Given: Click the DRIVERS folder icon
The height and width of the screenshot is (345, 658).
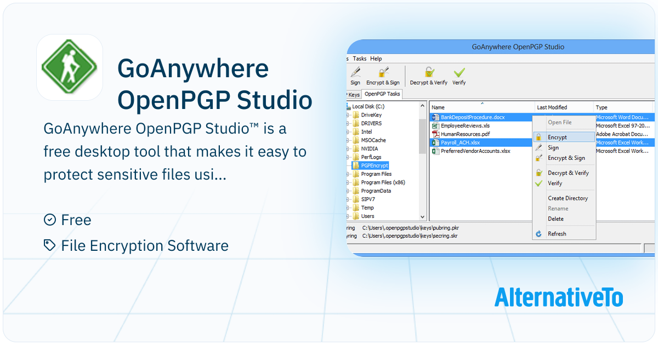Looking at the screenshot, I should pyautogui.click(x=355, y=123).
